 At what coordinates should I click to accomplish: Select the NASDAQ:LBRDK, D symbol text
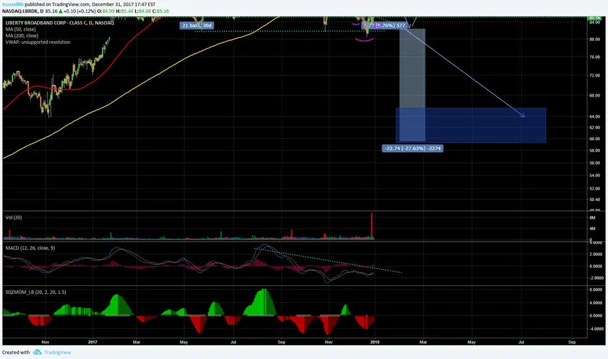tap(22, 11)
